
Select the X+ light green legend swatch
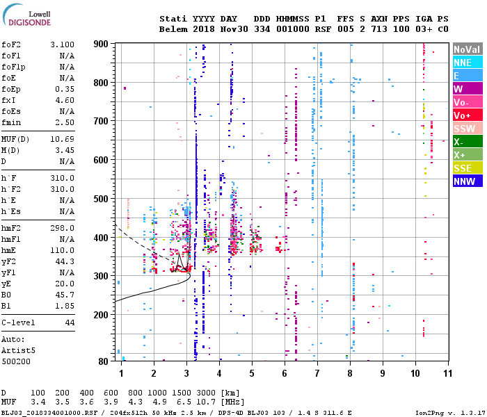[x=468, y=155]
